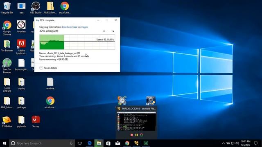Open VMware Player thumbnail preview FOR526_OCT2016

(137, 121)
